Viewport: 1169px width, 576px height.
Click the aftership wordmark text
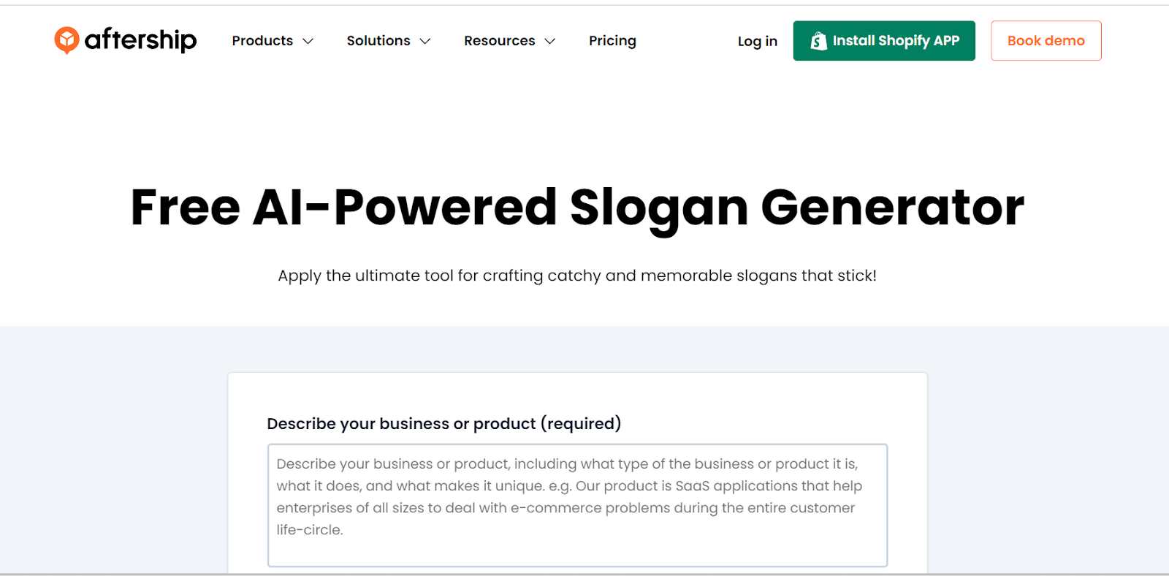pyautogui.click(x=140, y=39)
